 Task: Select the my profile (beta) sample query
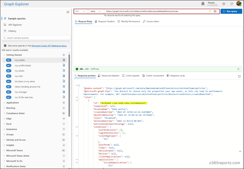[35, 65]
